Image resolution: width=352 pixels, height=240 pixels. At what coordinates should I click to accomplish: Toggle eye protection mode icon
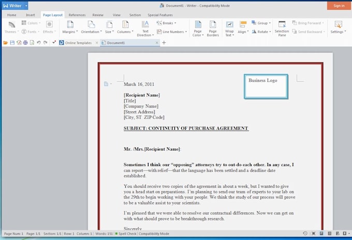pos(345,233)
